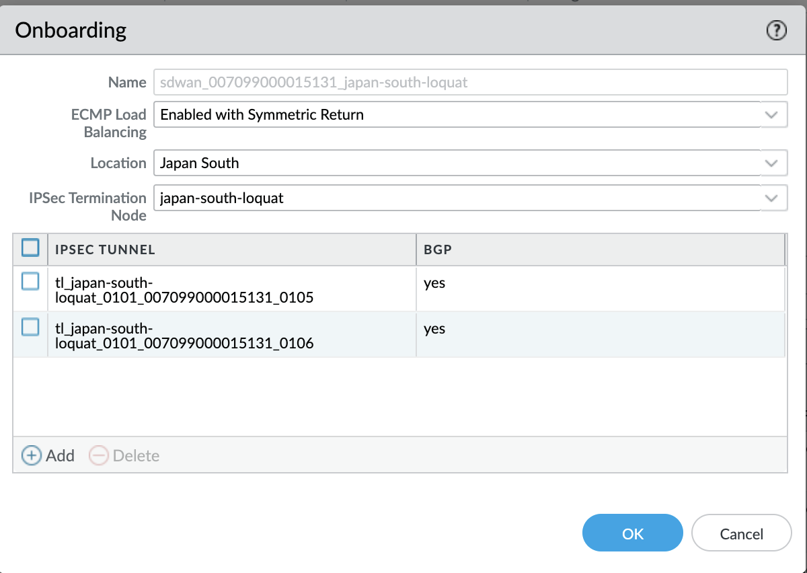
Task: Click the Delete minus icon
Action: coord(99,455)
